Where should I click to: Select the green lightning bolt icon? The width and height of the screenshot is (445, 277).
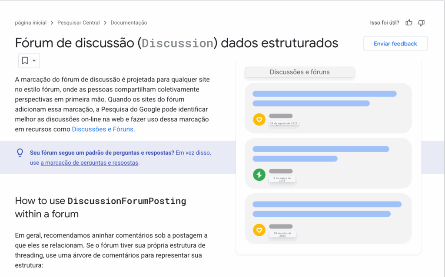tap(259, 175)
